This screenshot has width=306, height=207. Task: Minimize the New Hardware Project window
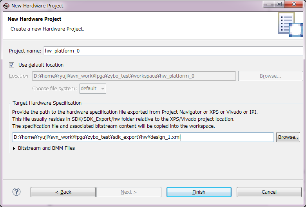pos(268,4)
